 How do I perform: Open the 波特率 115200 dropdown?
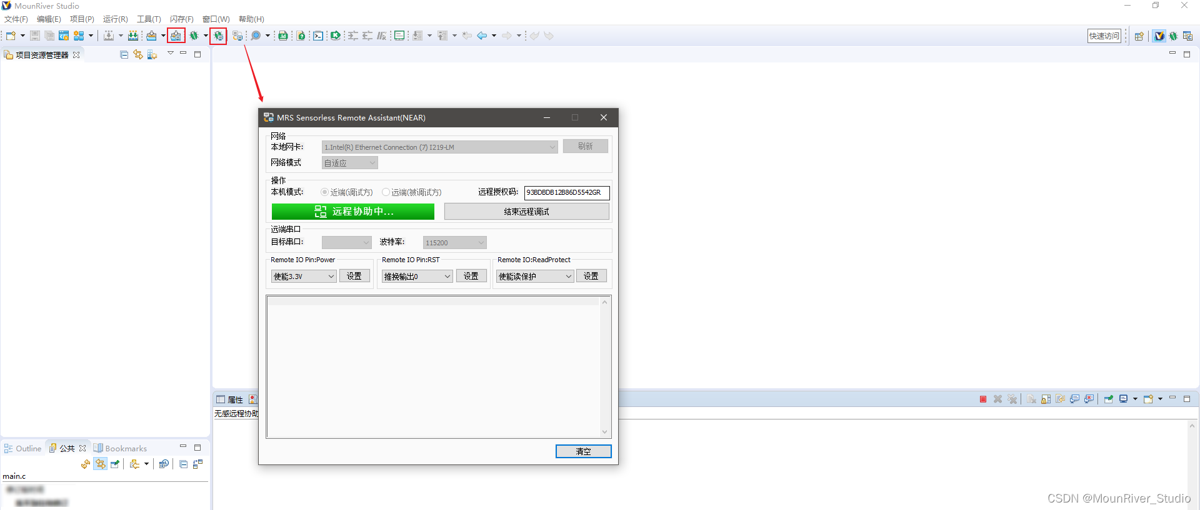(454, 242)
